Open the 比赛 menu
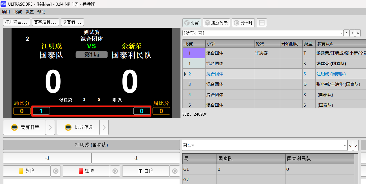 tap(17, 12)
